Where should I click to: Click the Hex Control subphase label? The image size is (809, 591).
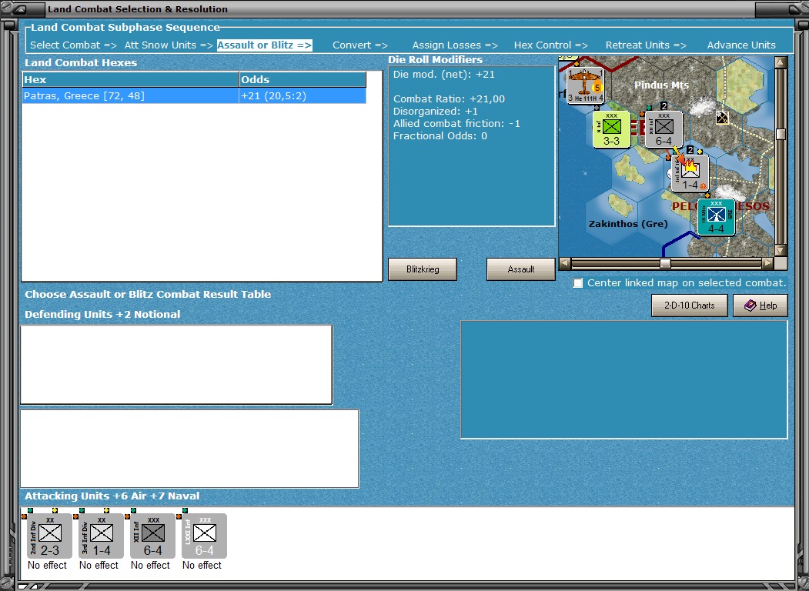551,45
